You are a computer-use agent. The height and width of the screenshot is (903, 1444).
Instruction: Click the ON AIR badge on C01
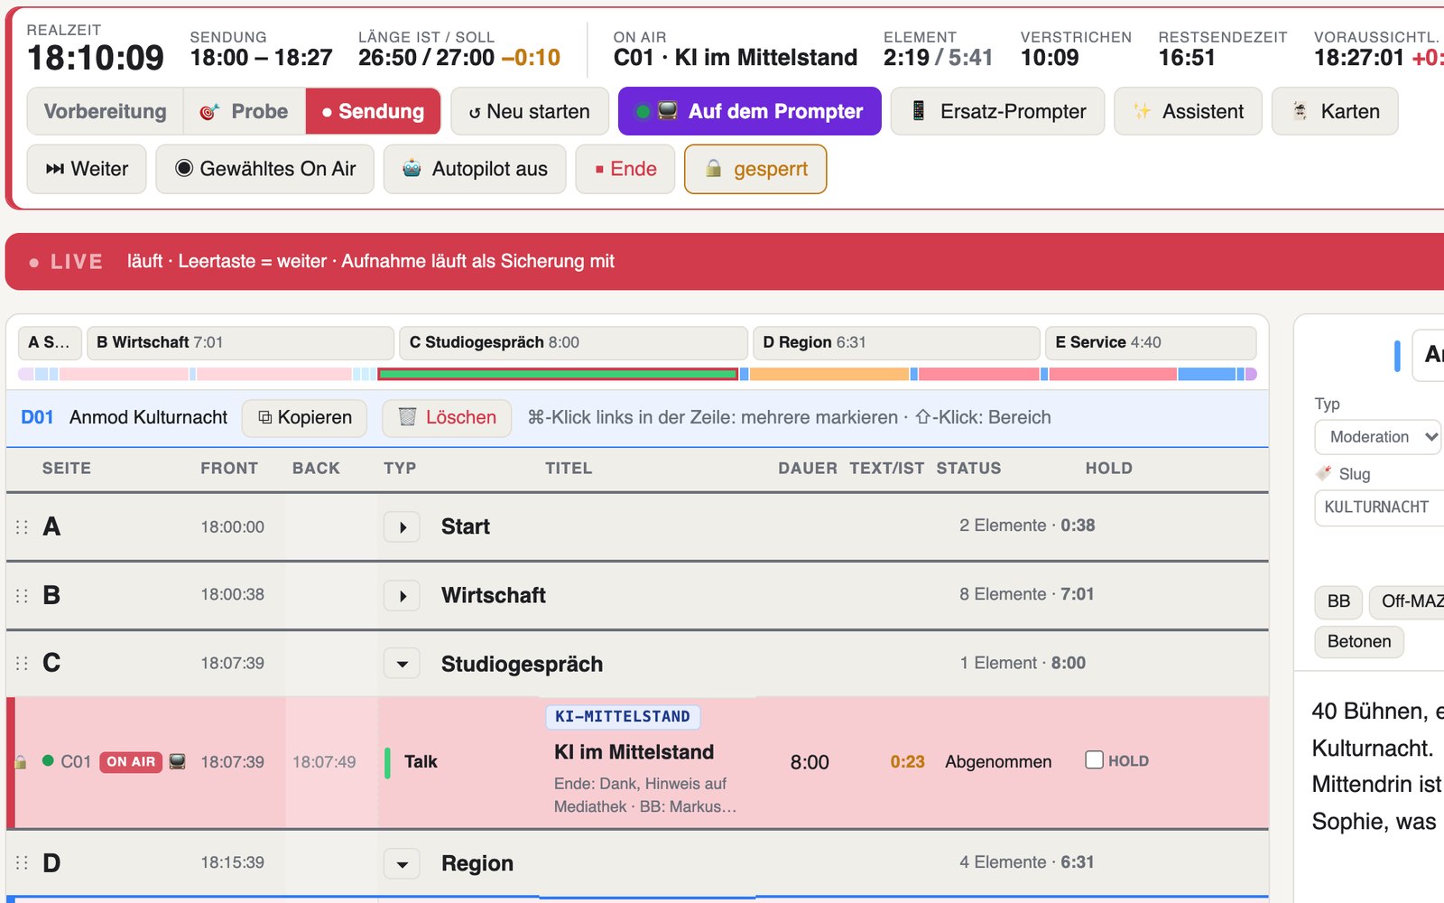(x=131, y=761)
